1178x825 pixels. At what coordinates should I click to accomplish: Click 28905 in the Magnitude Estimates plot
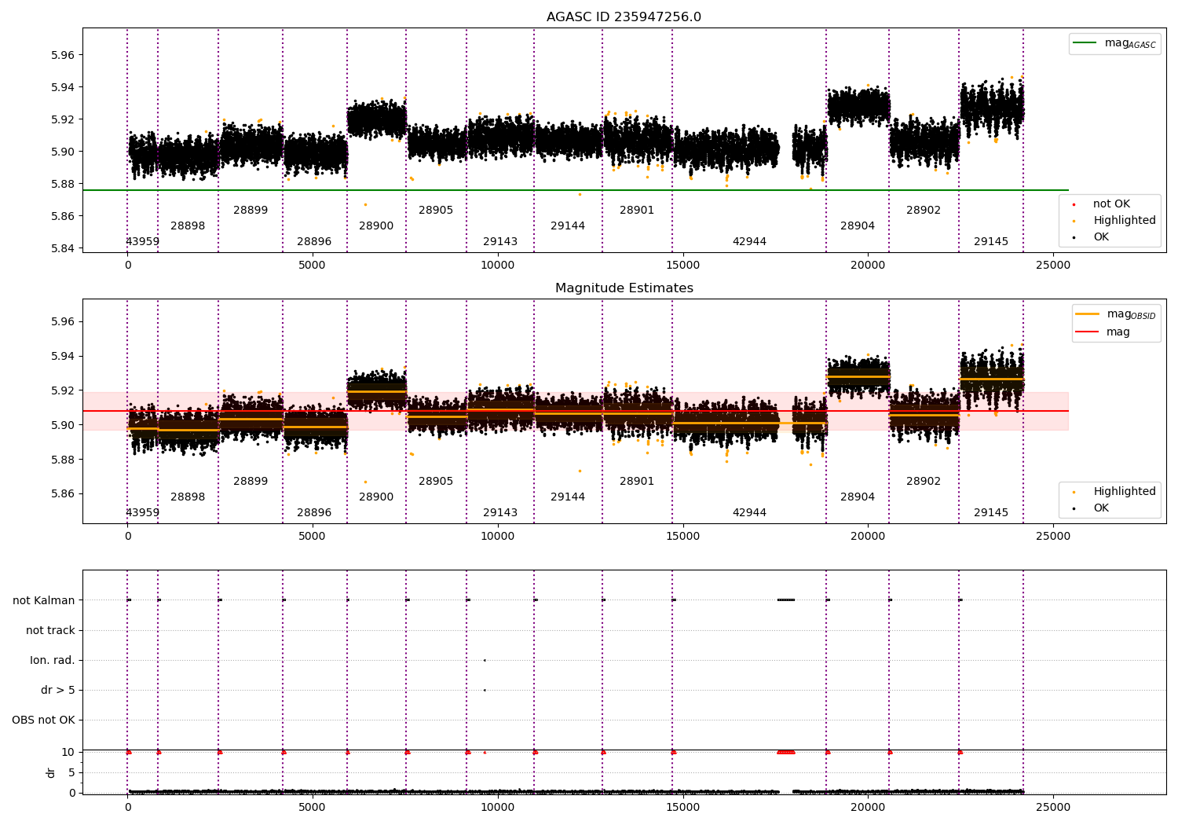[x=436, y=482]
